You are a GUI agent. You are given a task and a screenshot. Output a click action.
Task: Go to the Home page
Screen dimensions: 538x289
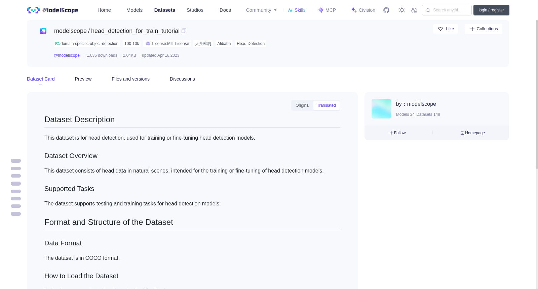(x=104, y=10)
